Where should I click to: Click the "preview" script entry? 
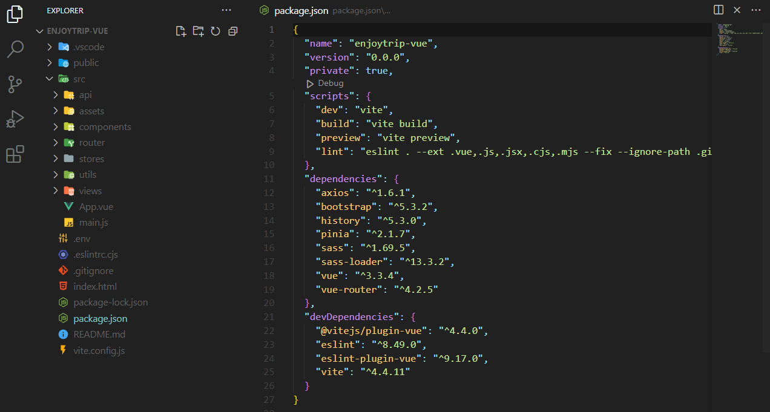pyautogui.click(x=387, y=138)
